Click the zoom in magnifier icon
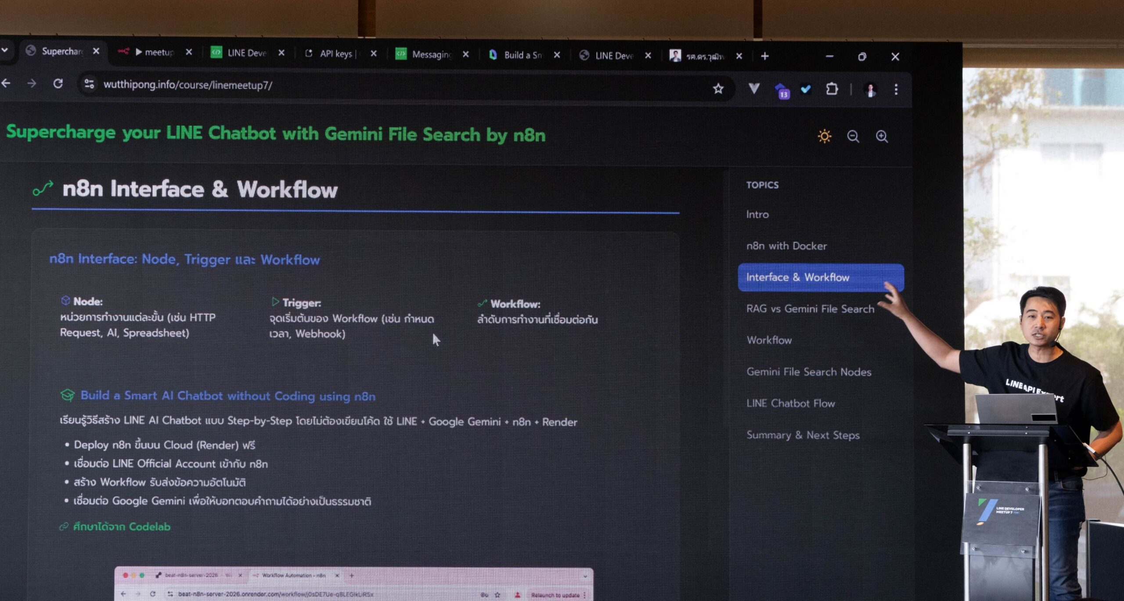 pyautogui.click(x=882, y=136)
